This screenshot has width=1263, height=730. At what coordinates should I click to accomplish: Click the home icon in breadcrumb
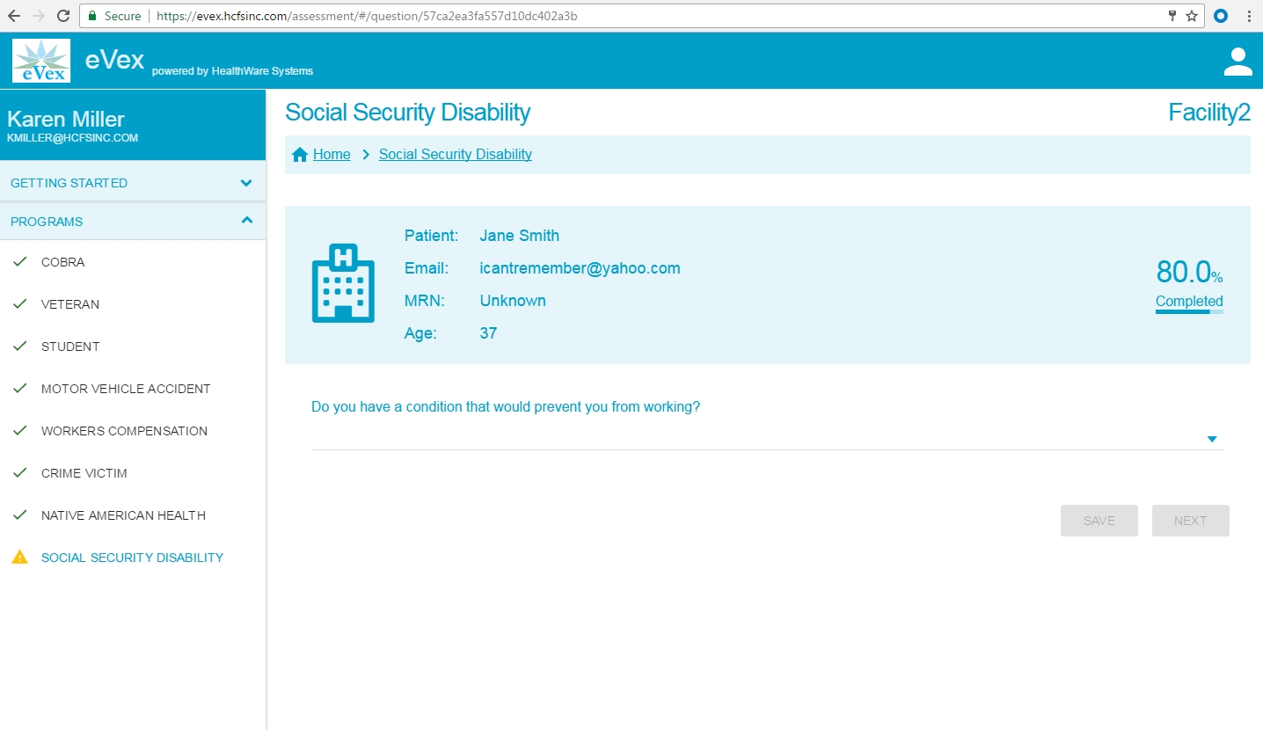[x=300, y=155]
